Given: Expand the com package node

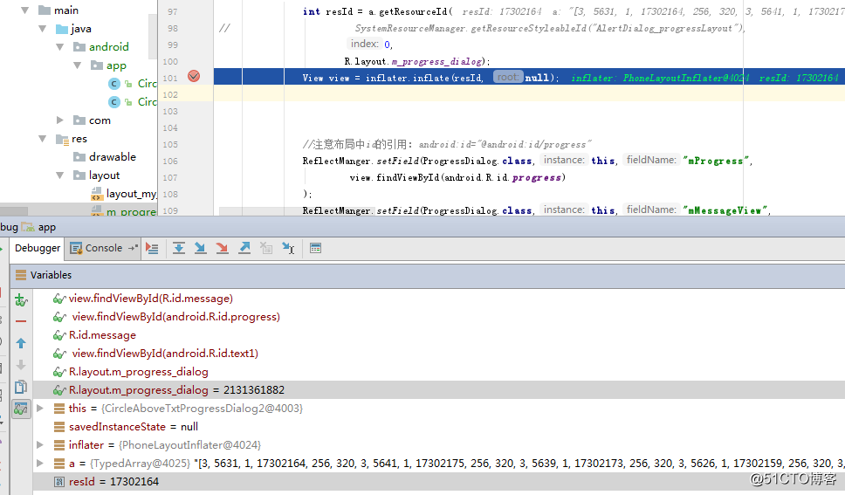Looking at the screenshot, I should (60, 120).
